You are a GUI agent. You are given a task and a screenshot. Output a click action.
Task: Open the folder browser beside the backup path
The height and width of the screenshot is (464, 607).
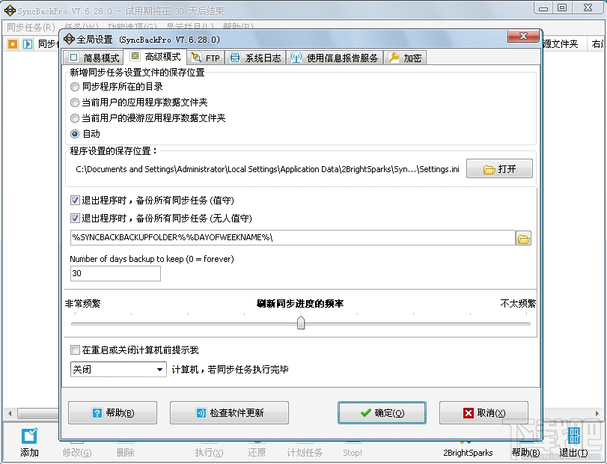(524, 238)
